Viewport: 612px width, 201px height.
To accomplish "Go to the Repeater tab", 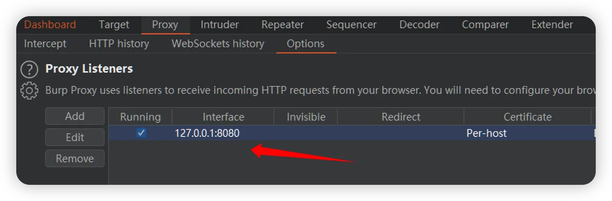I will (283, 25).
